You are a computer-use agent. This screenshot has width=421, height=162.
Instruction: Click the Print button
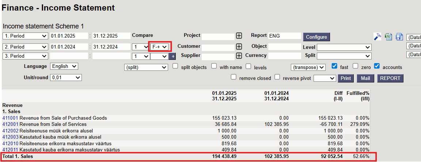point(346,78)
